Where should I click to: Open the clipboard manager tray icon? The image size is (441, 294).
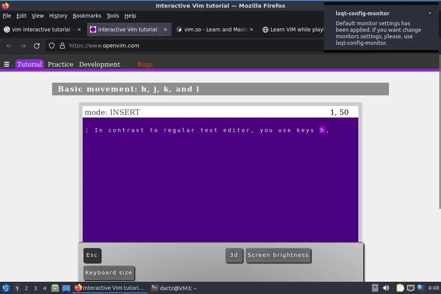point(400,288)
